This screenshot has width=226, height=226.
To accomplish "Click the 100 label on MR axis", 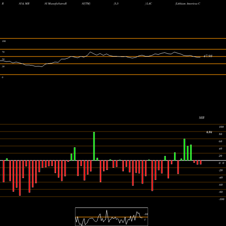I will tap(221, 127).
